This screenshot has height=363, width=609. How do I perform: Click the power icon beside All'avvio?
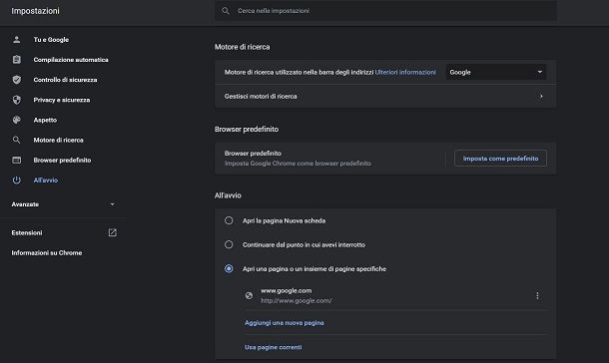coord(16,180)
